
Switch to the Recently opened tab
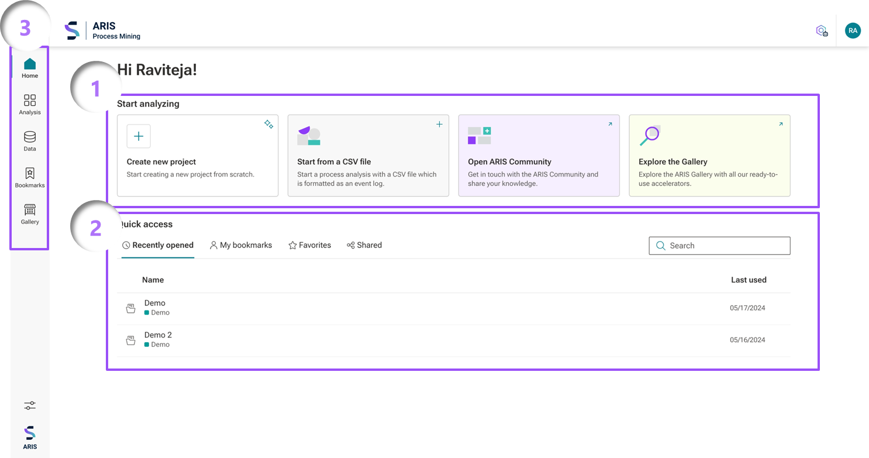point(158,245)
